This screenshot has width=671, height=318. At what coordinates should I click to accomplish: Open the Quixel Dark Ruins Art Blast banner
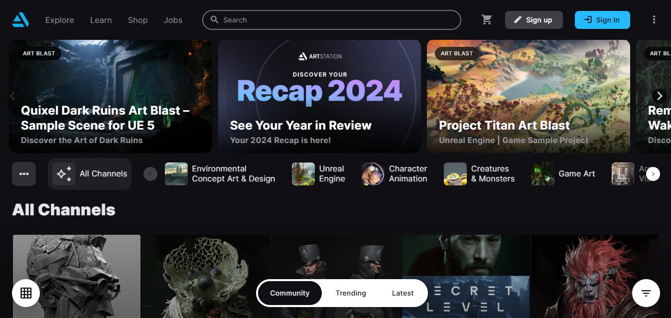click(x=111, y=96)
